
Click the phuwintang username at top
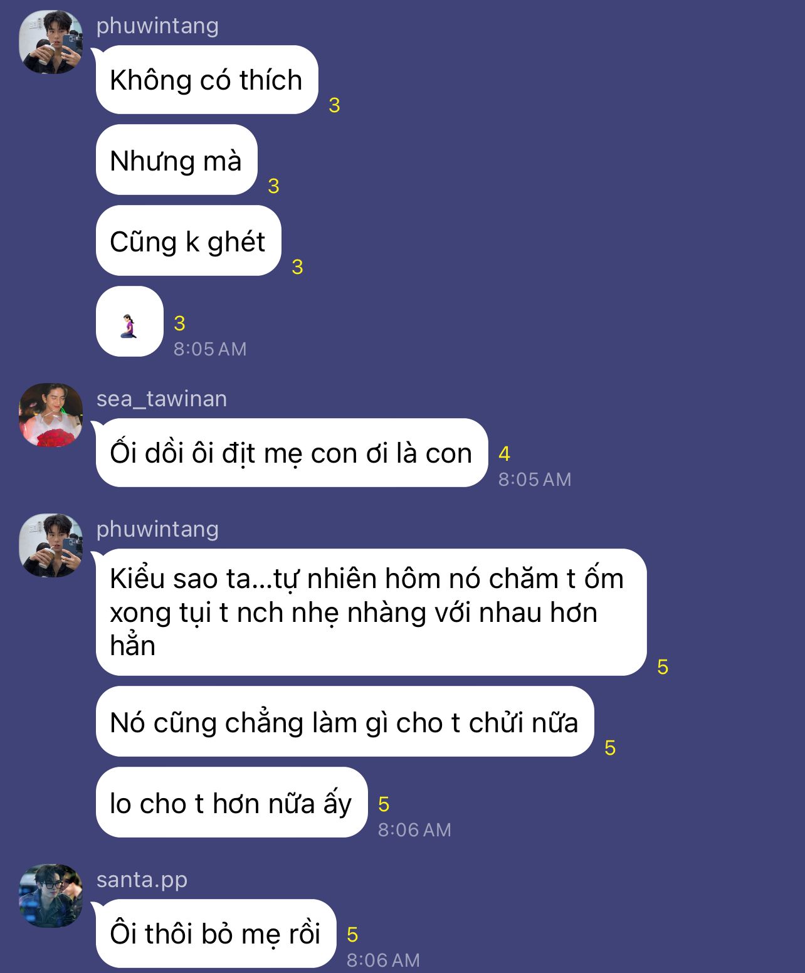[157, 26]
